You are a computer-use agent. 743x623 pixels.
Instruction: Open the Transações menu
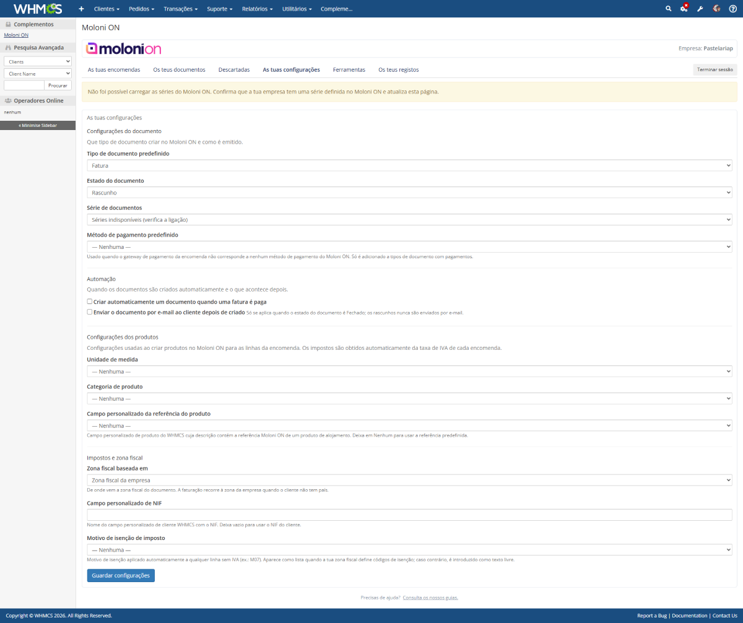coord(181,9)
